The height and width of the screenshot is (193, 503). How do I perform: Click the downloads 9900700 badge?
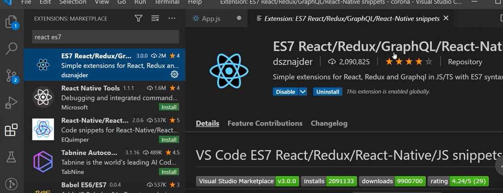point(392,181)
